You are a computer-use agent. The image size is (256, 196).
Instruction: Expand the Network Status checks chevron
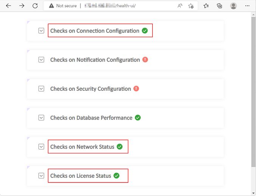pyautogui.click(x=42, y=147)
